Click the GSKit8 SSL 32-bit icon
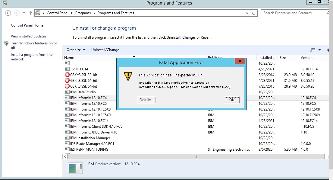333x180 pixels. [67, 75]
